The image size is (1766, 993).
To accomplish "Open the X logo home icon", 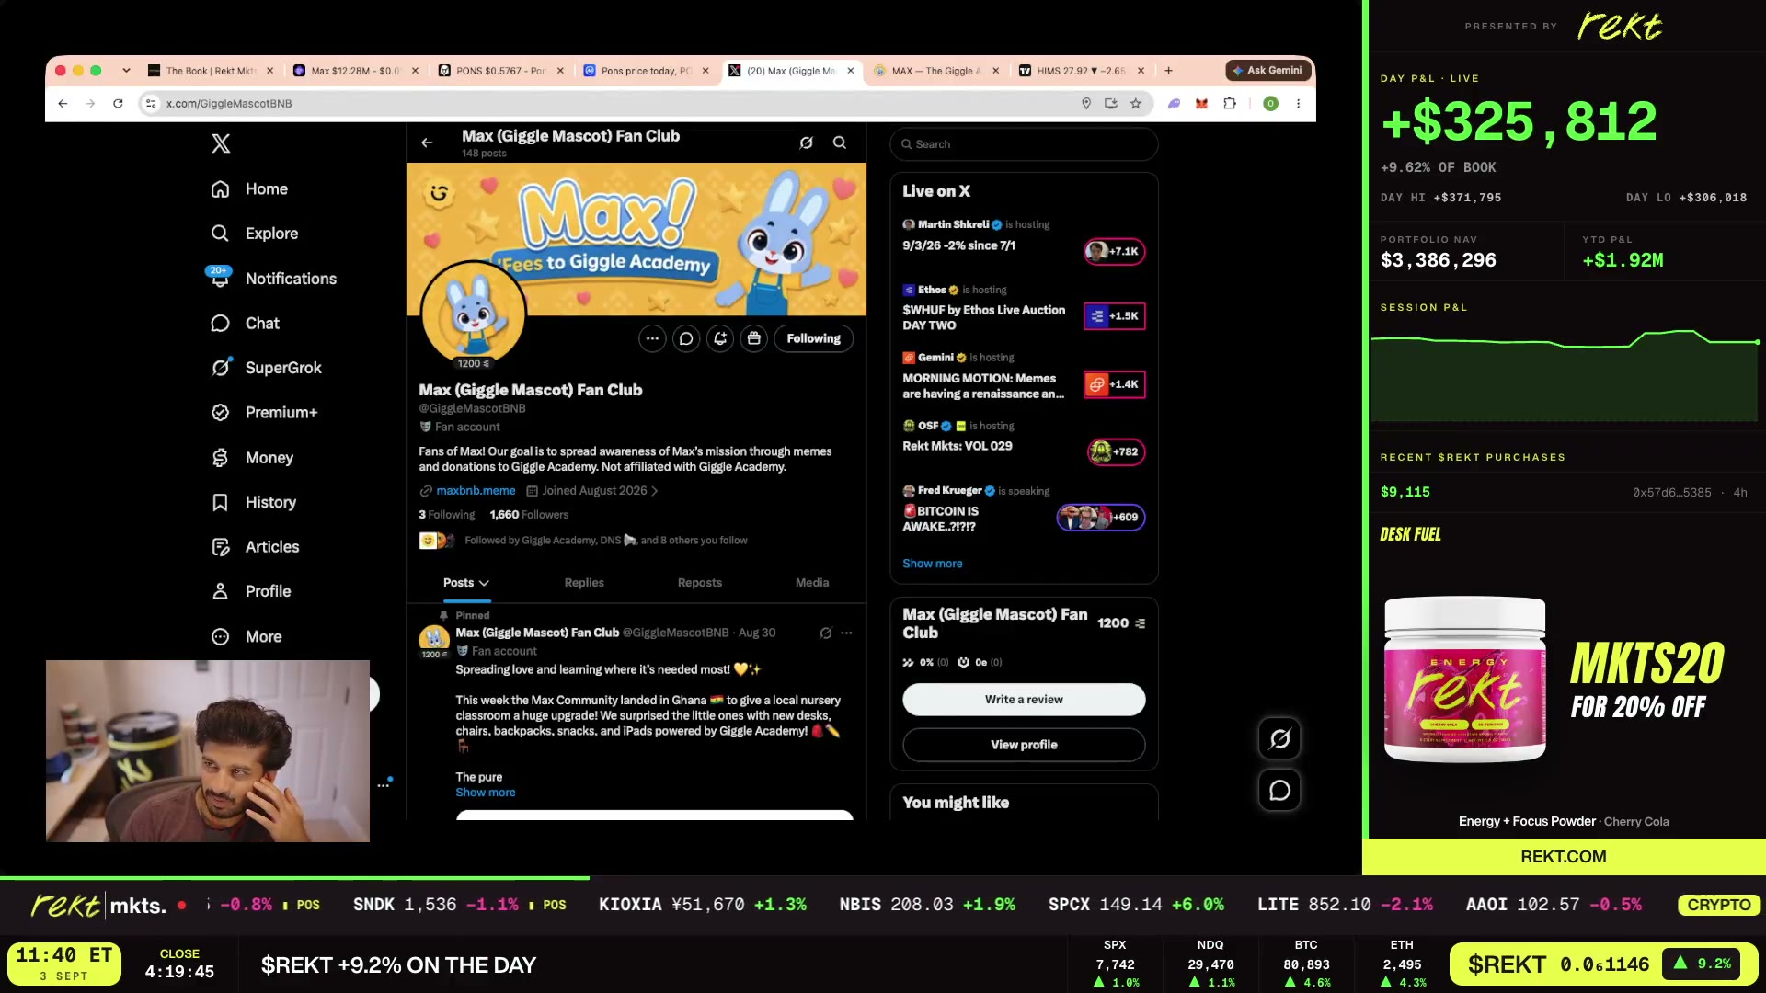I will click(x=221, y=143).
